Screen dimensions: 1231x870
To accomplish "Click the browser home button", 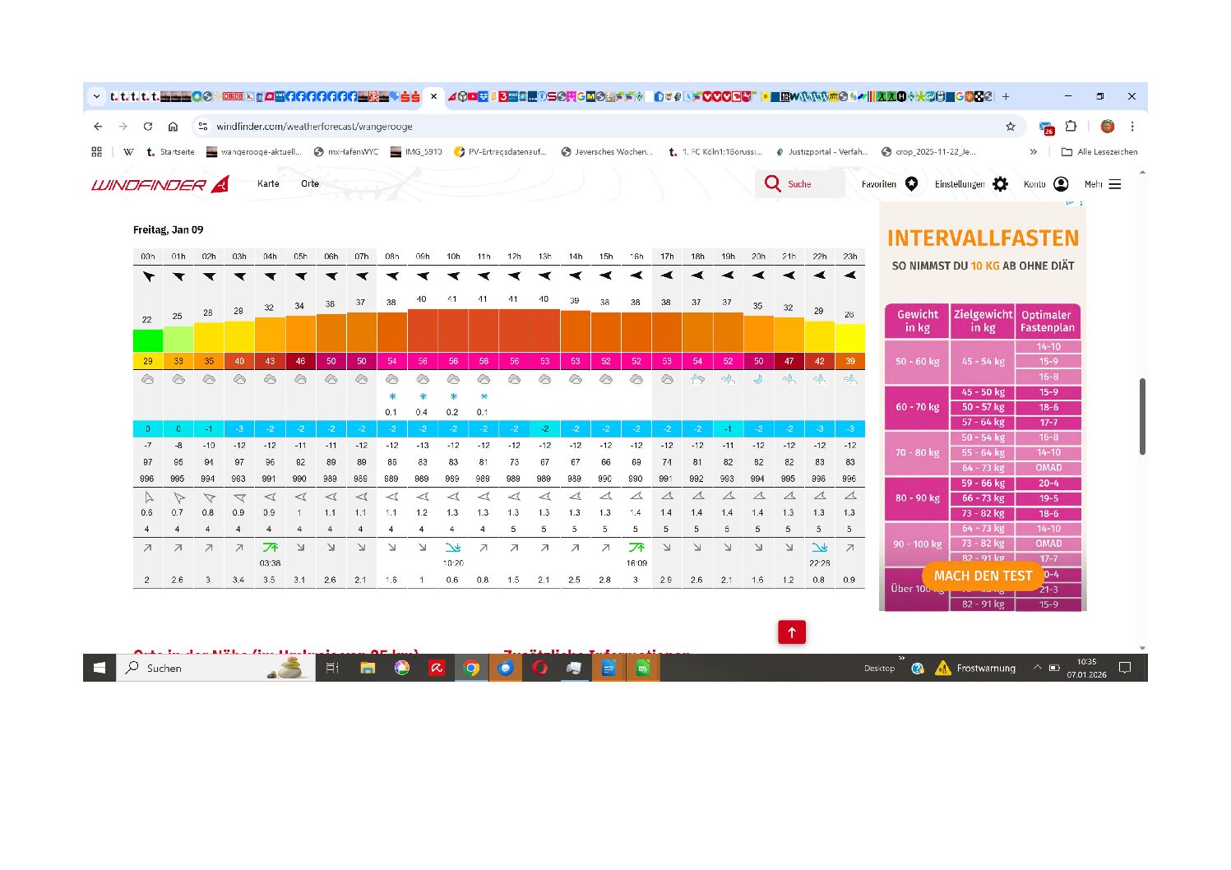I will click(x=173, y=127).
